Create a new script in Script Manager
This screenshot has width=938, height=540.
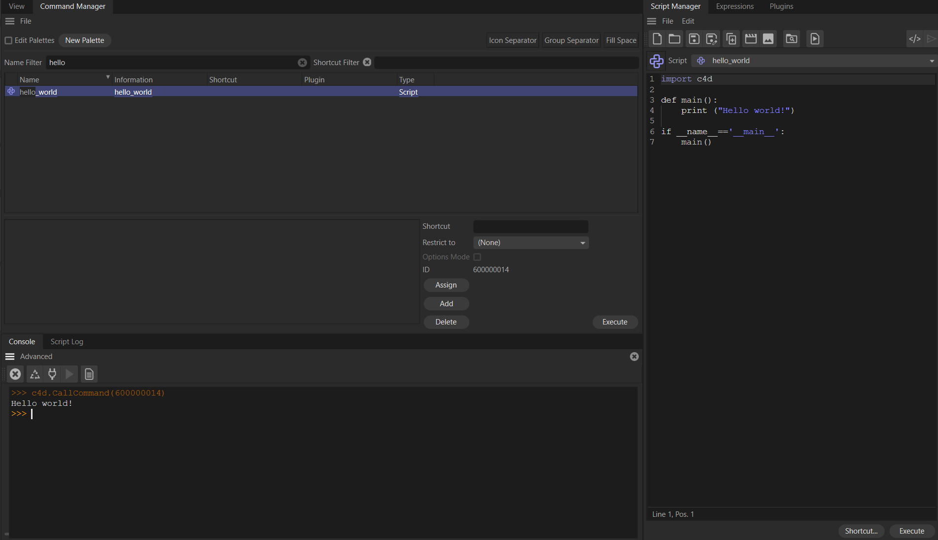(657, 38)
